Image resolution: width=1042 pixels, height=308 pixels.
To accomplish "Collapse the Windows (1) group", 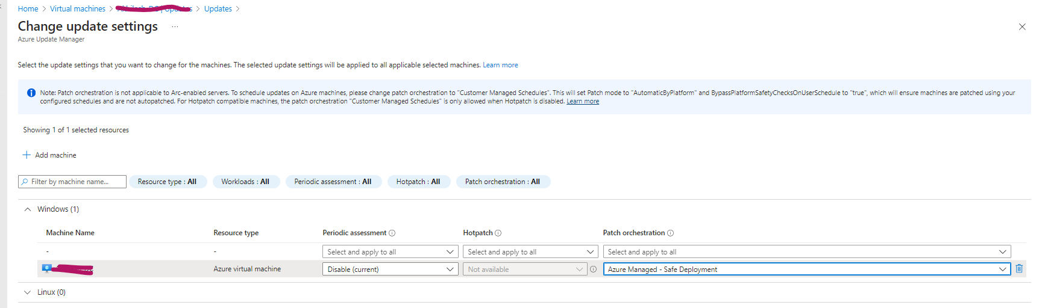I will [x=28, y=209].
